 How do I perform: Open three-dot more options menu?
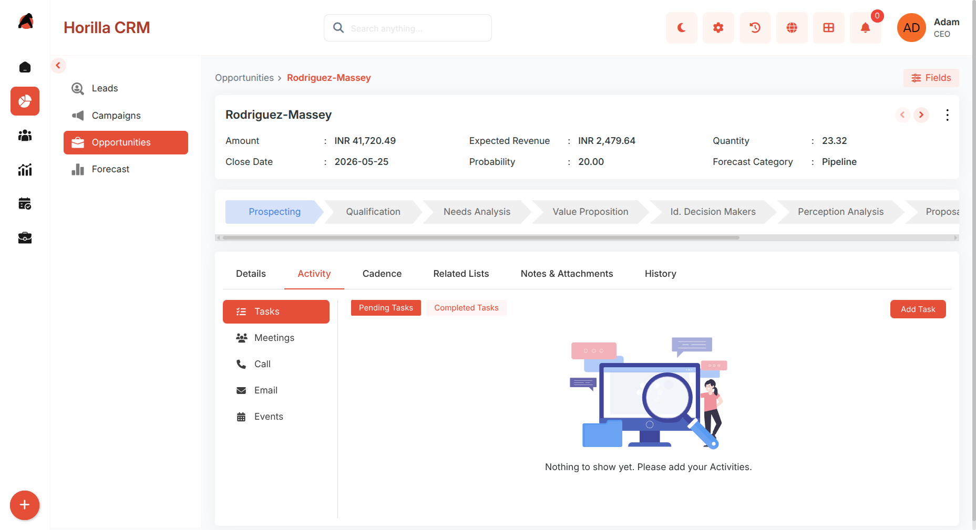tap(947, 115)
